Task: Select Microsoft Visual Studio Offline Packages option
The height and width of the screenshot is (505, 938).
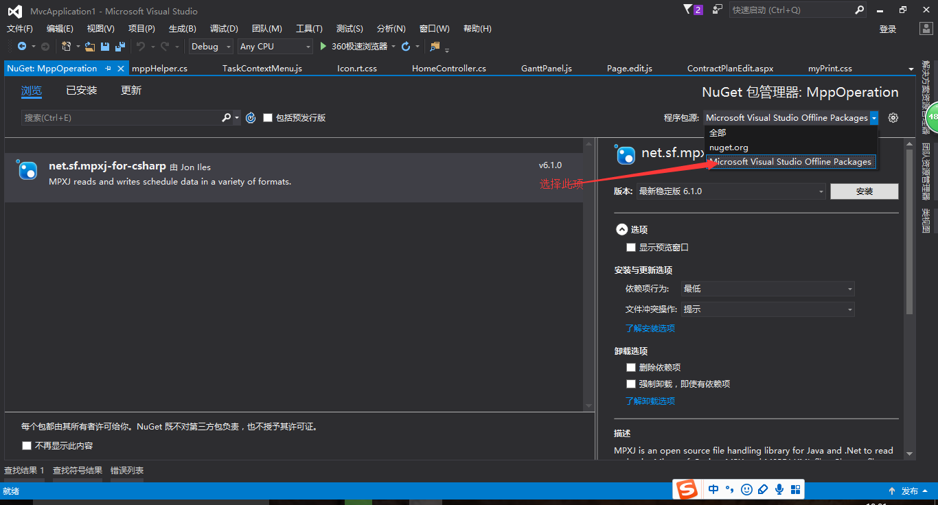Action: coord(791,162)
